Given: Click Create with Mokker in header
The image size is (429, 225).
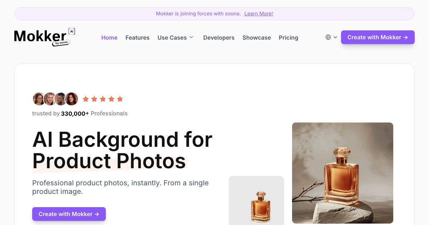Looking at the screenshot, I should pos(378,37).
